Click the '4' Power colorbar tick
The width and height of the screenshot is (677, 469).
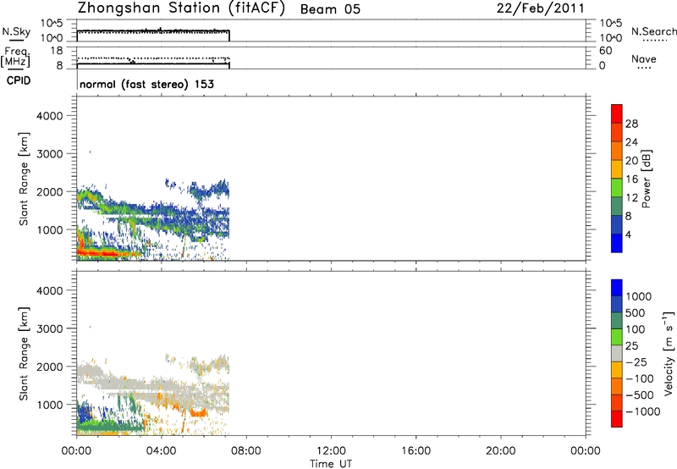pos(628,234)
